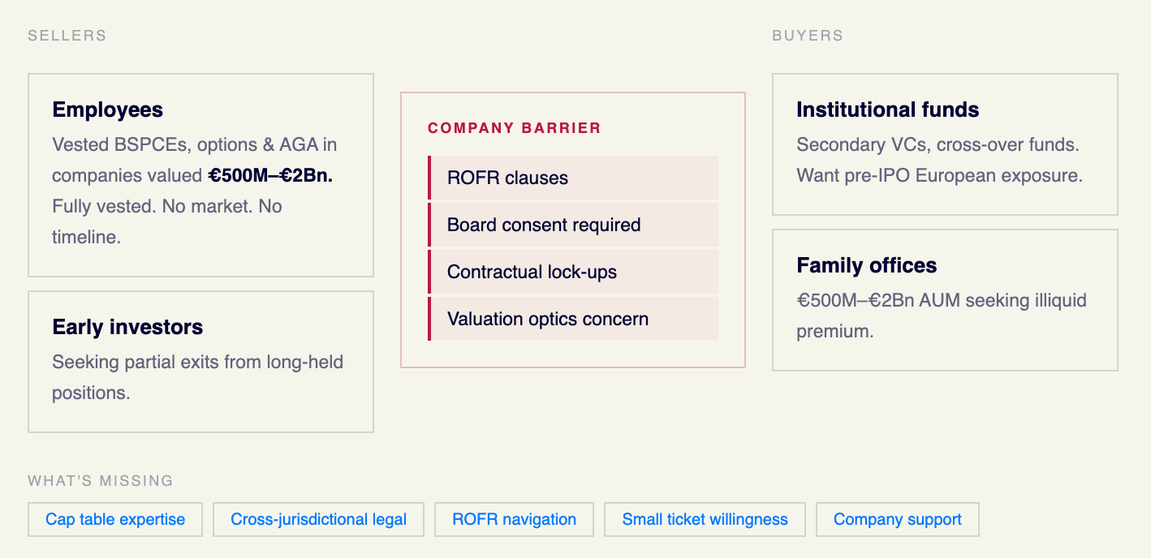Image resolution: width=1151 pixels, height=558 pixels.
Task: Select the Cross-jurisdictional legal tag
Action: 318,519
